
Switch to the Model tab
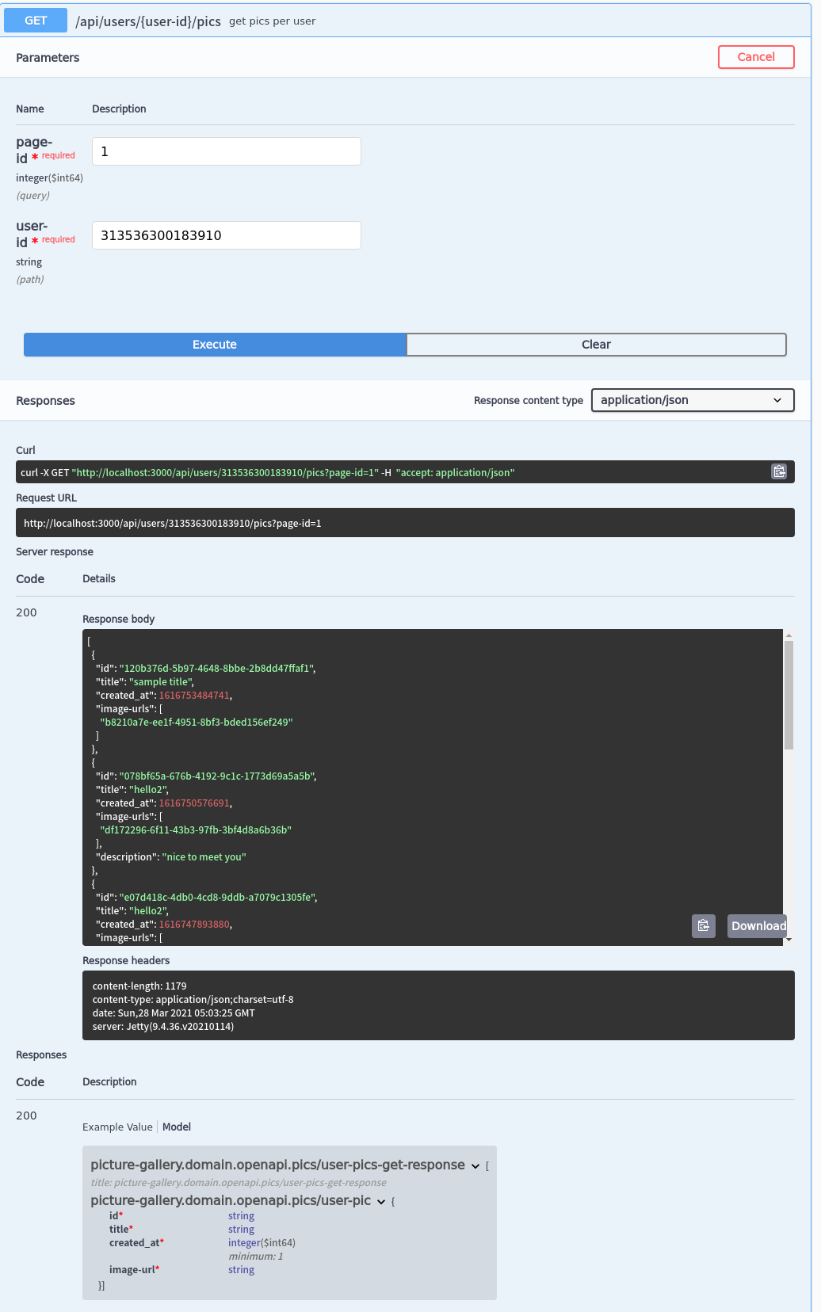[x=177, y=1127]
